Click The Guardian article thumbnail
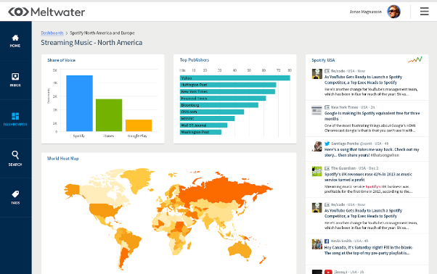437x274 pixels. [317, 171]
